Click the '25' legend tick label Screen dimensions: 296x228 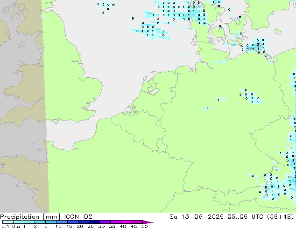coord(91,226)
